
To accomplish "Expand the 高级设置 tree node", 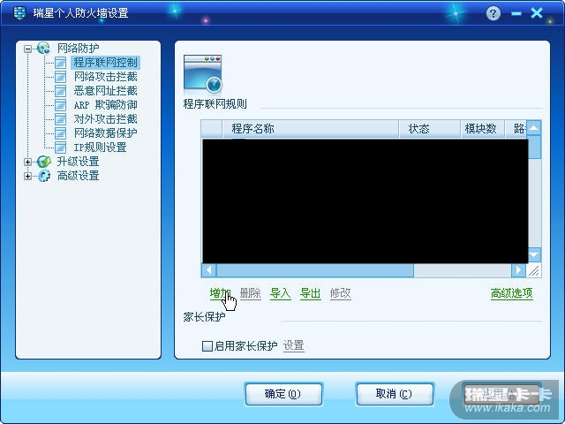I will pyautogui.click(x=27, y=176).
